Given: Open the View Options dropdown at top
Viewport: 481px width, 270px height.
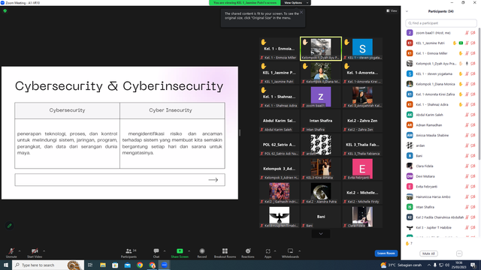Looking at the screenshot, I should pyautogui.click(x=295, y=3).
